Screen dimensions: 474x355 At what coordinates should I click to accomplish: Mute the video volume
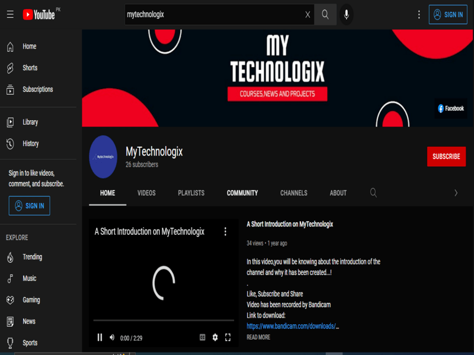pos(112,338)
